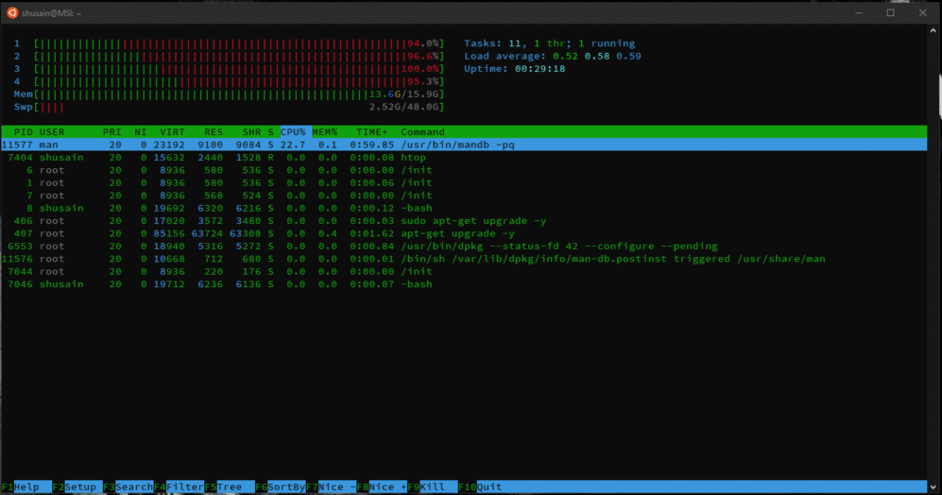Click the CPU 4 usage meter bar
Viewport: 942px width, 495px height.
coord(239,81)
